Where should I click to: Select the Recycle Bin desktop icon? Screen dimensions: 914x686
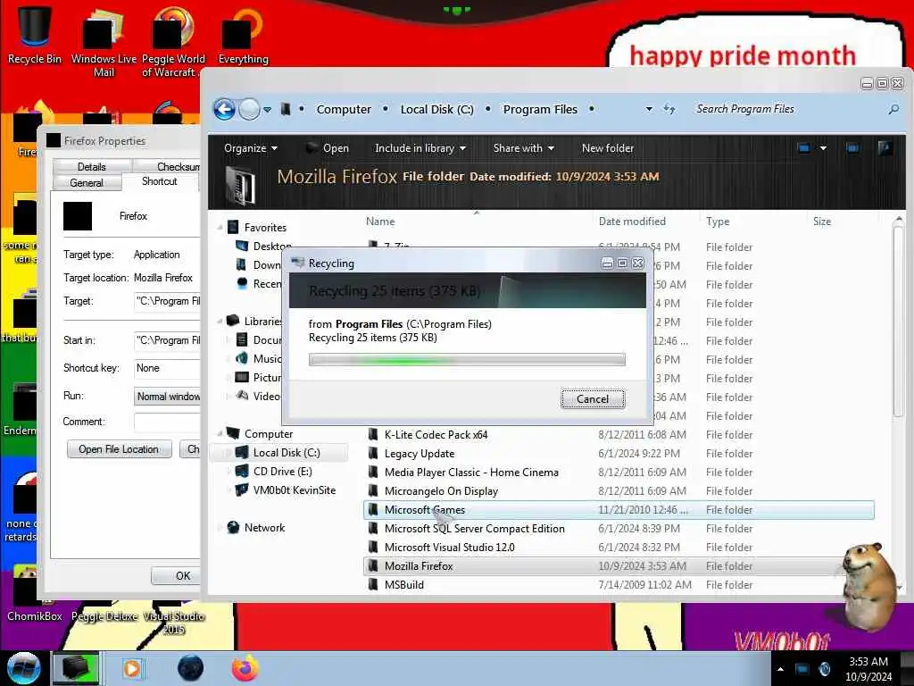[35, 35]
